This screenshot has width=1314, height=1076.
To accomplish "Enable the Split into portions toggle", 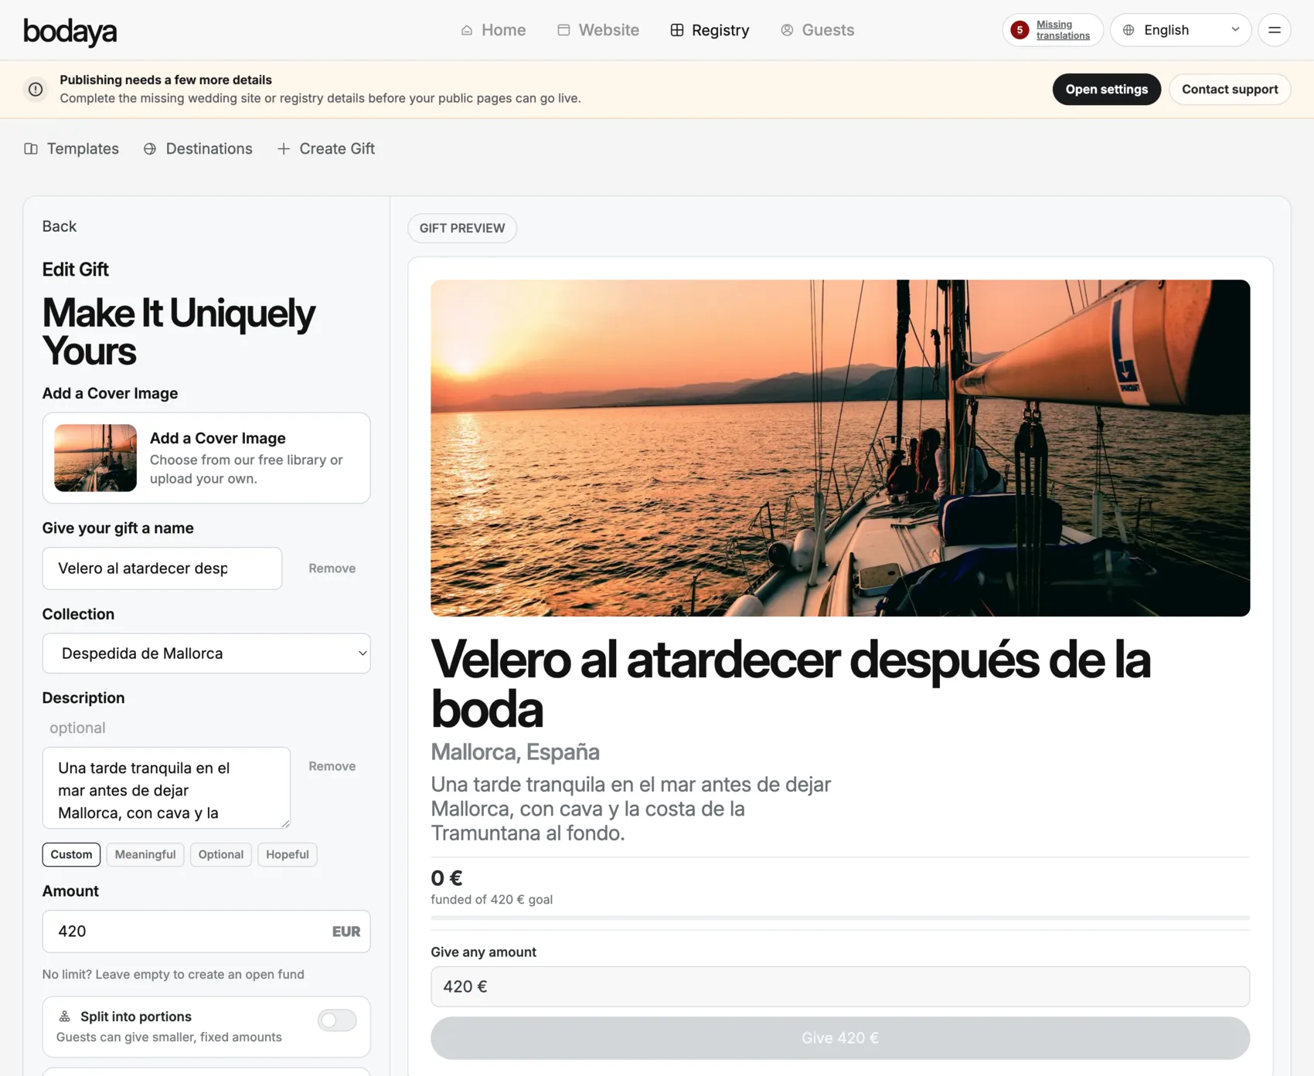I will click(x=337, y=1020).
